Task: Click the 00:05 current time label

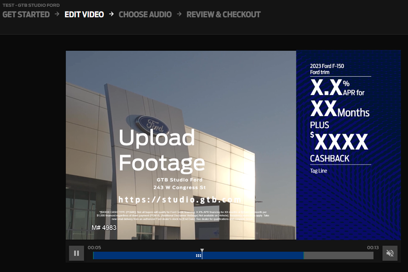Action: (x=94, y=248)
